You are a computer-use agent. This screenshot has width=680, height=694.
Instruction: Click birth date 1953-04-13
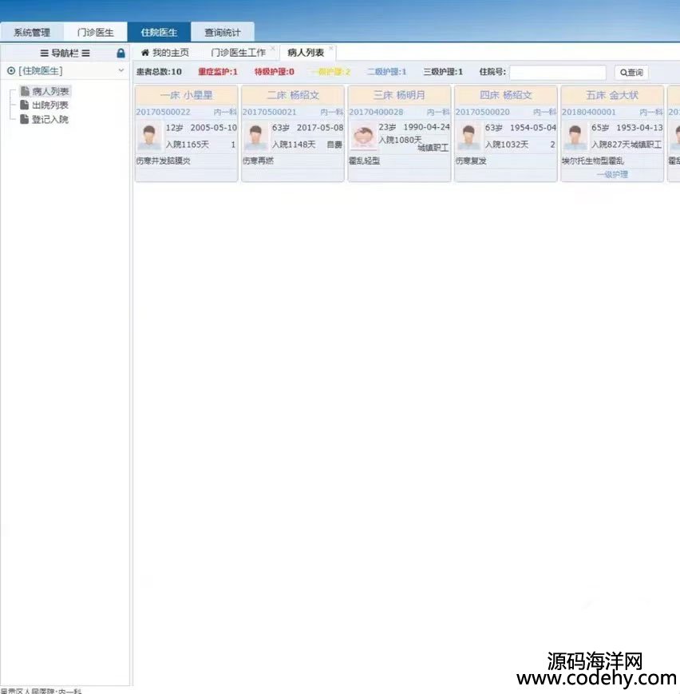point(640,128)
